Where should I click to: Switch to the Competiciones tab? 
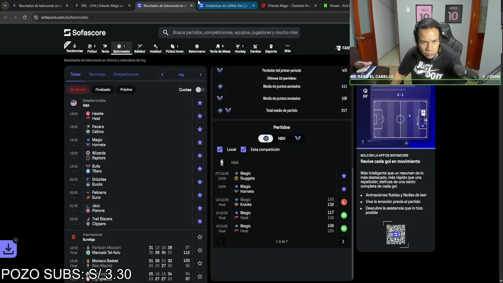126,74
